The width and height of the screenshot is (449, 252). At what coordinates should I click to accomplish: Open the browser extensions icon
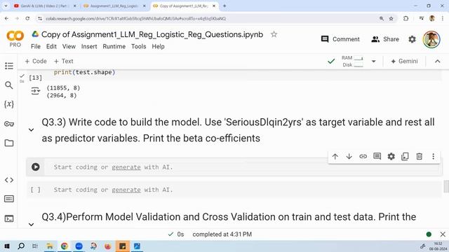pos(406,19)
